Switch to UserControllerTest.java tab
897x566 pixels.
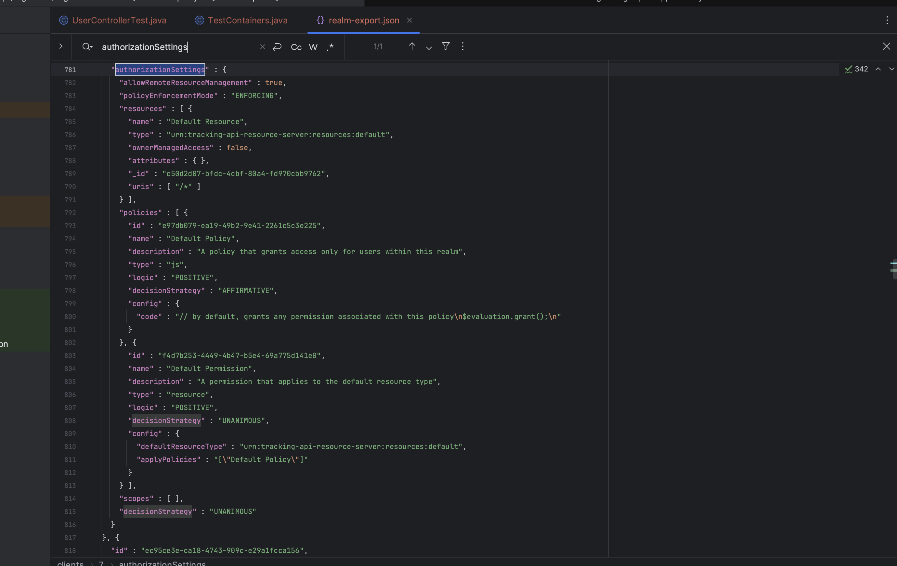[x=119, y=20]
